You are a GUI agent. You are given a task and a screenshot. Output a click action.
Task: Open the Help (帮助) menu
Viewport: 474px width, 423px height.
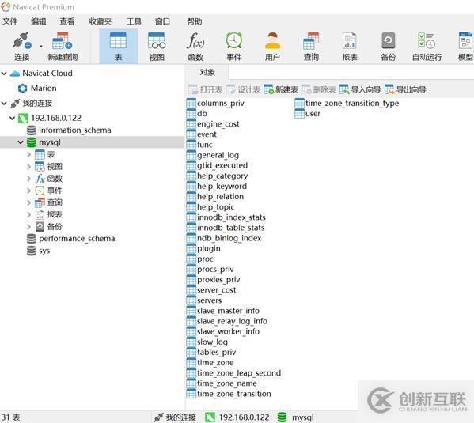point(195,21)
